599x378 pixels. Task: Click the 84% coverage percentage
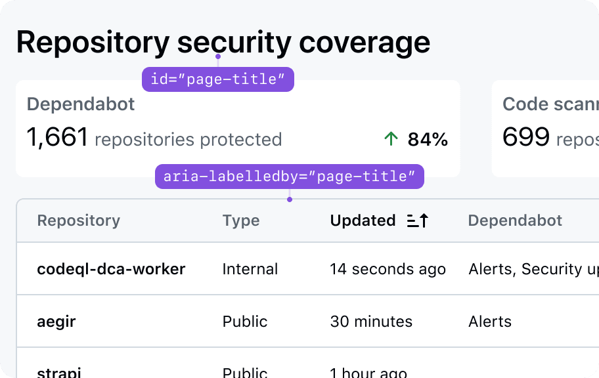click(x=428, y=139)
